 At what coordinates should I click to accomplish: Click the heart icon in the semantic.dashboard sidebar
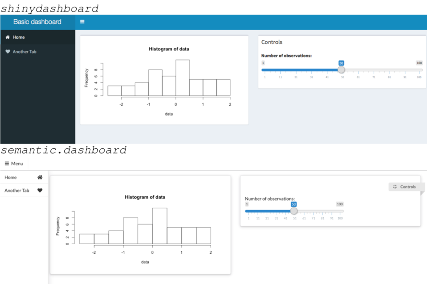[x=40, y=190]
